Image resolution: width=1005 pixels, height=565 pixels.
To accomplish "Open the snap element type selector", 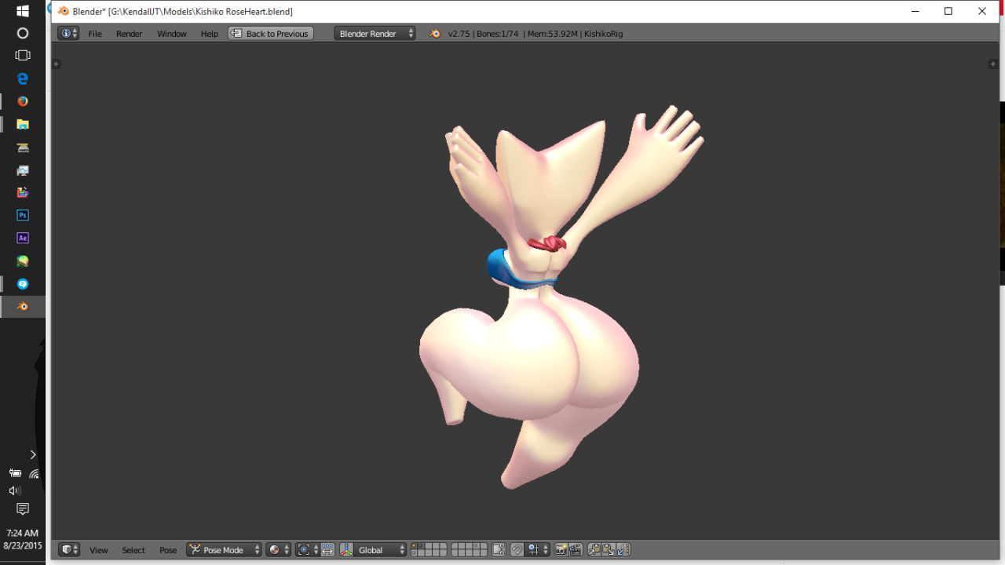I will click(x=538, y=550).
